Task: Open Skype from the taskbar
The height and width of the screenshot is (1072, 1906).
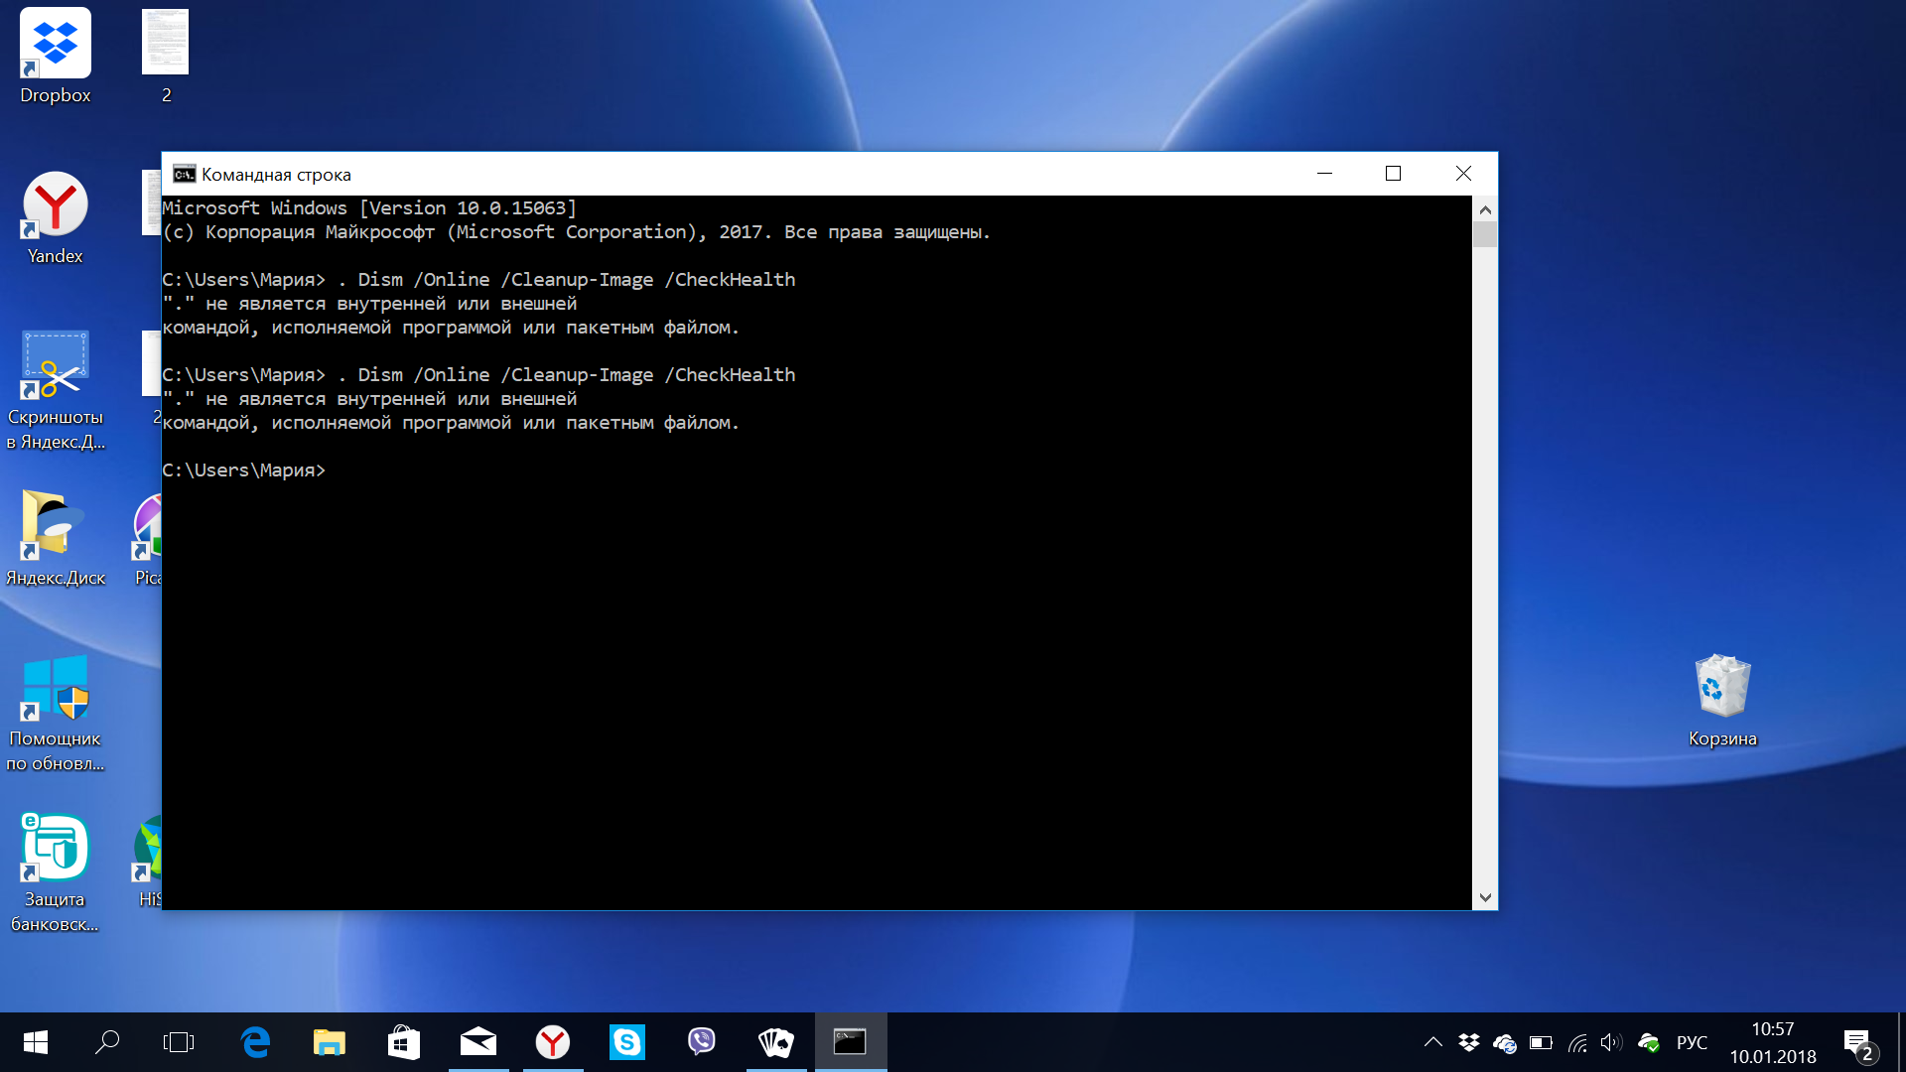Action: [627, 1042]
